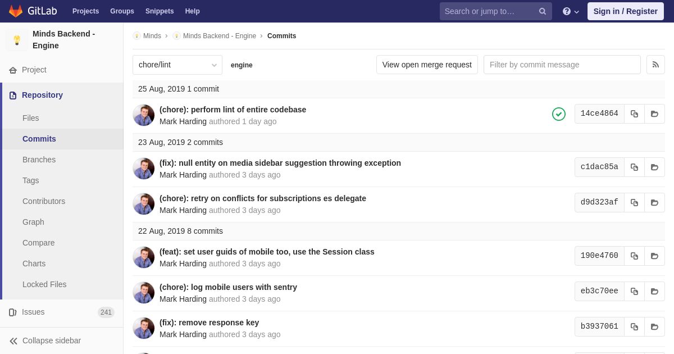Image resolution: width=674 pixels, height=354 pixels.
Task: Browse files at commit 14ce4864
Action: (x=654, y=114)
